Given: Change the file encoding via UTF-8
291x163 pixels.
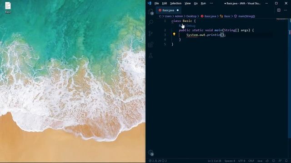Looking at the screenshot, I should pyautogui.click(x=241, y=161).
